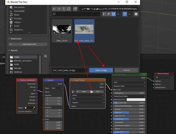Click the Open Image button
Image resolution: width=176 pixels, height=134 pixels.
(101, 70)
